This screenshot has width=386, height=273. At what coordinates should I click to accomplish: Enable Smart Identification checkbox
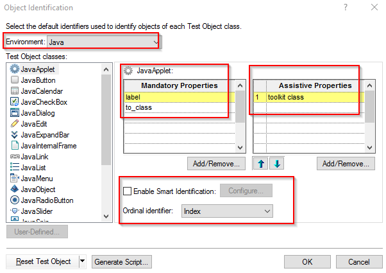click(x=127, y=191)
